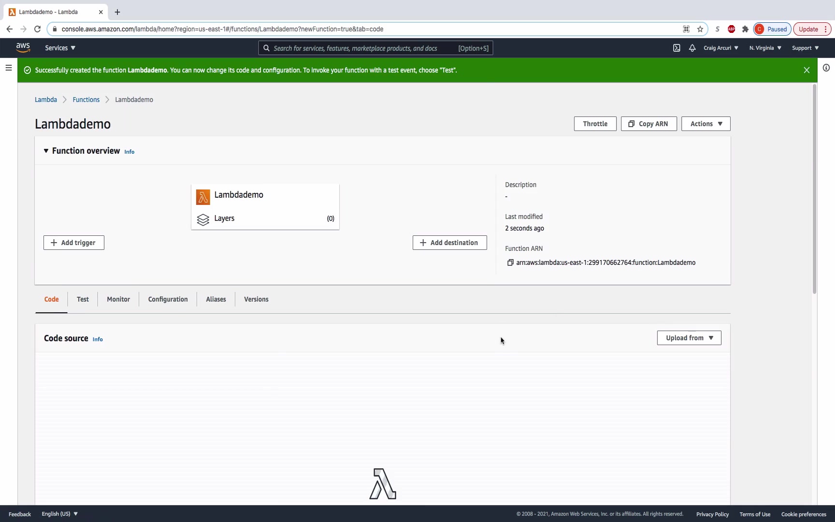Click the Throttle button
The height and width of the screenshot is (522, 835).
pos(595,124)
